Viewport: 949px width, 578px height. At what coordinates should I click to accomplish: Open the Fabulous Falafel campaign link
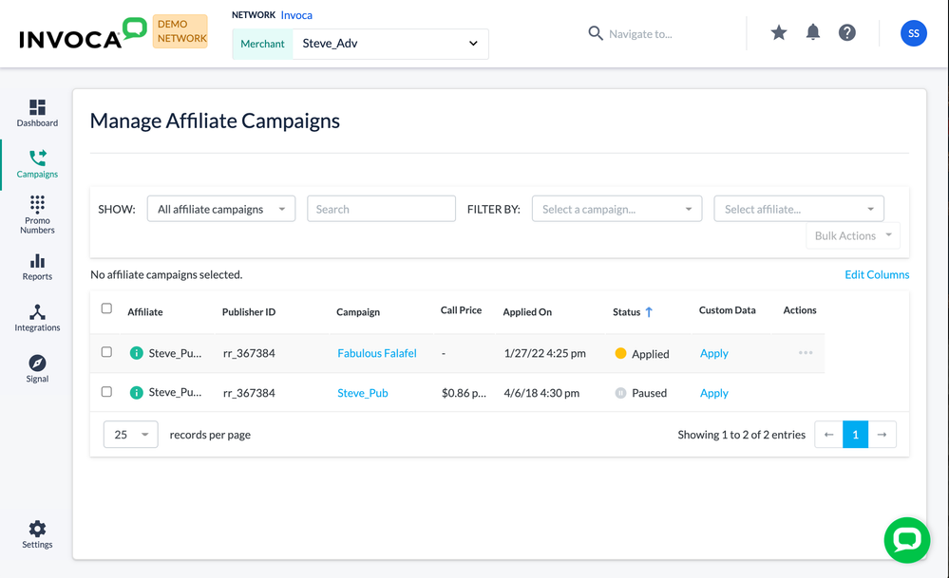click(376, 353)
